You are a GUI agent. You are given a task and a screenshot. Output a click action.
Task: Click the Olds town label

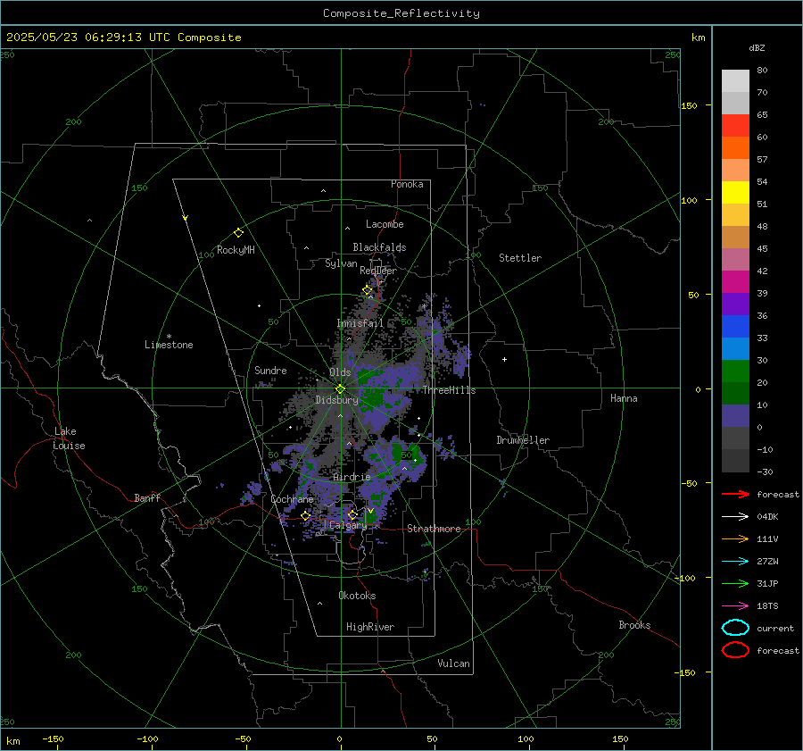pos(340,372)
